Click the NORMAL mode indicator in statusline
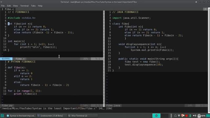The height and width of the screenshot is (118, 210). (x=6, y=59)
